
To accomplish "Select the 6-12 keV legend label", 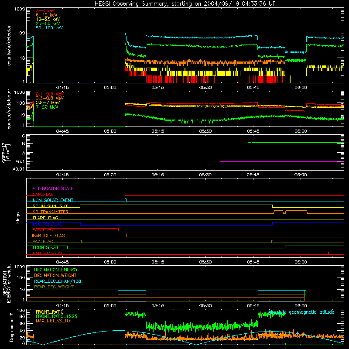I will click(x=47, y=15).
